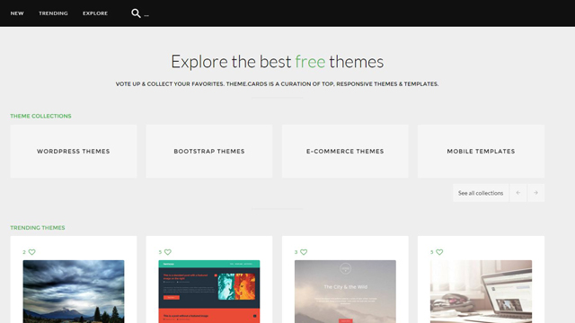Open WordPress Themes collection card
The width and height of the screenshot is (575, 323).
pyautogui.click(x=74, y=152)
